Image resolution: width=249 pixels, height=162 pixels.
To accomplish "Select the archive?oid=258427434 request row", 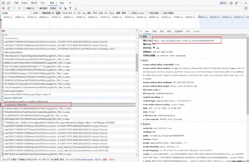I will tap(68, 94).
